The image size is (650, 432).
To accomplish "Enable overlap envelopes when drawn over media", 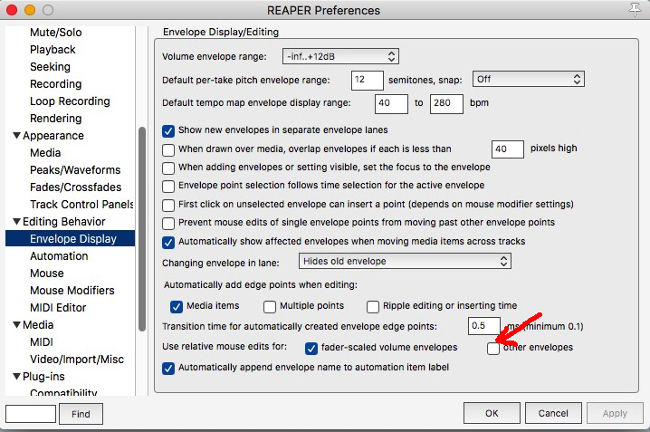I will pos(168,149).
